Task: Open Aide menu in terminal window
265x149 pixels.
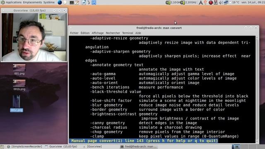Action: (x=138, y=33)
